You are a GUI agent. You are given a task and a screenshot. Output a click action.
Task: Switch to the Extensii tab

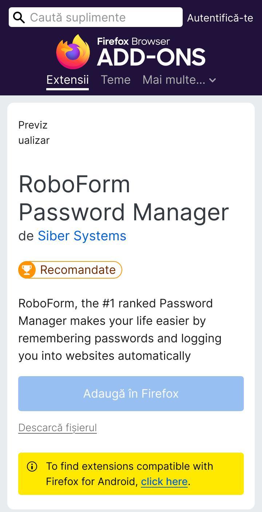coord(67,80)
